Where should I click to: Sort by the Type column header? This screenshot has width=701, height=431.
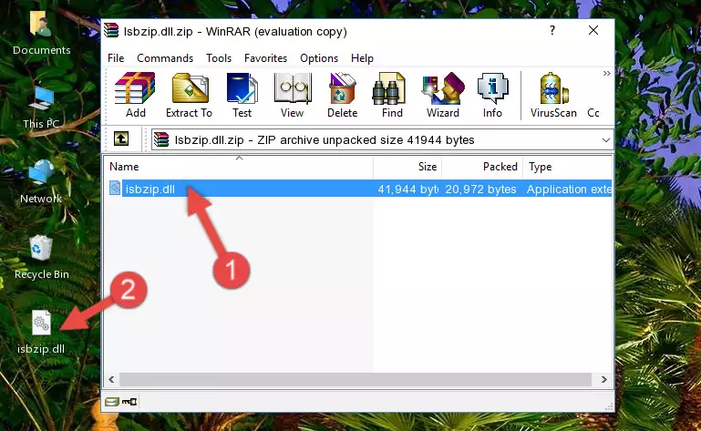click(x=567, y=167)
